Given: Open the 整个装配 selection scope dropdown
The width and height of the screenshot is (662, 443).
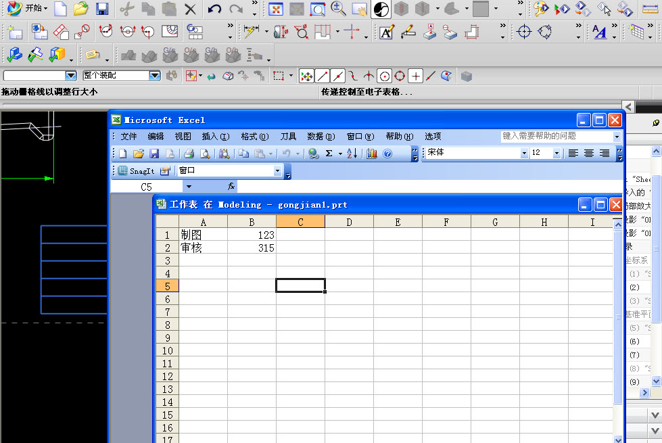Looking at the screenshot, I should (x=155, y=76).
